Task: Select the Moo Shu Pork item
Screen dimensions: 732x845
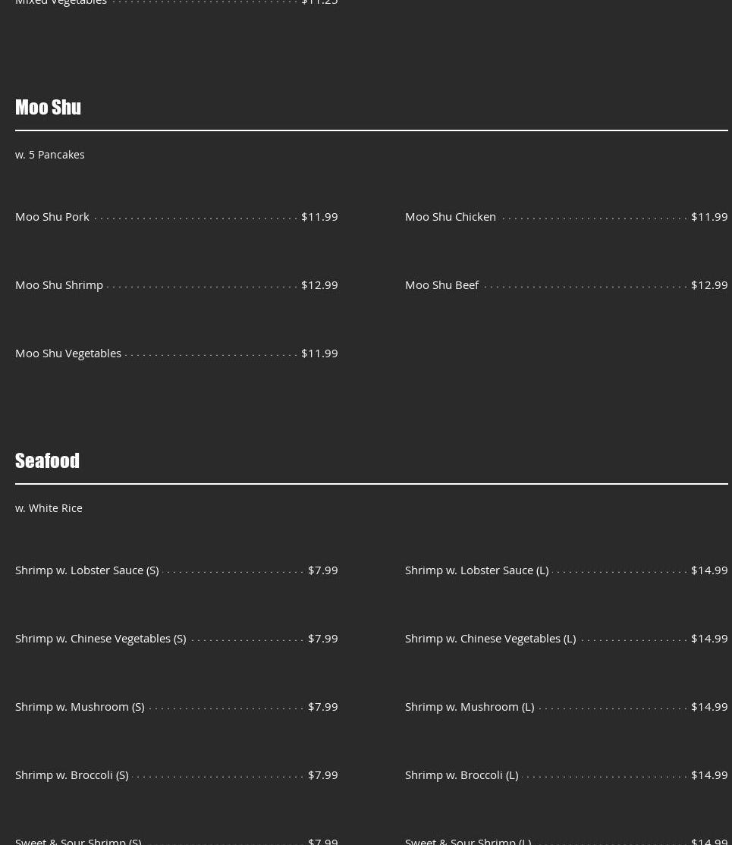Action: [x=52, y=216]
